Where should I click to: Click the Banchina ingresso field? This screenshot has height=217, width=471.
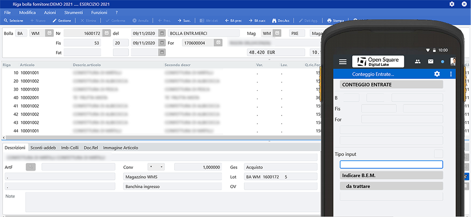(x=172, y=187)
